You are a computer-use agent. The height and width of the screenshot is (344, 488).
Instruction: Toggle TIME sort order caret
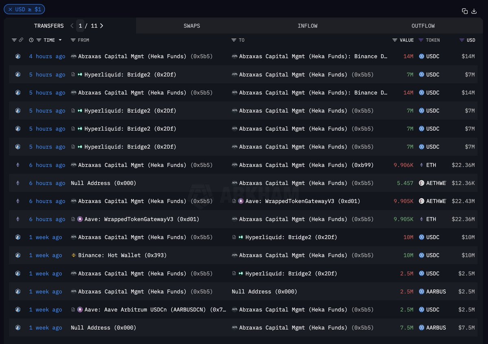(x=60, y=40)
